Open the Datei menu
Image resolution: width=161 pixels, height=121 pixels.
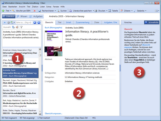4,7
